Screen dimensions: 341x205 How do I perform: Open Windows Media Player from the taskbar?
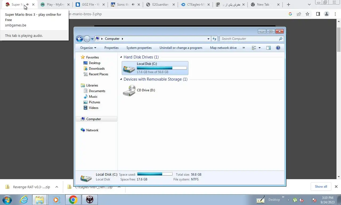coord(56,200)
